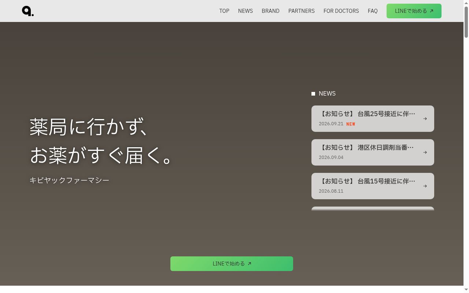This screenshot has height=293, width=469.
Task: Click the キビヤックファーマシー subtitle text
Action: (x=70, y=180)
